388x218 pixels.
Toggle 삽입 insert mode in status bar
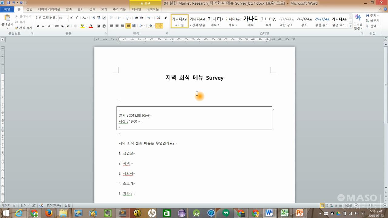tap(68, 206)
